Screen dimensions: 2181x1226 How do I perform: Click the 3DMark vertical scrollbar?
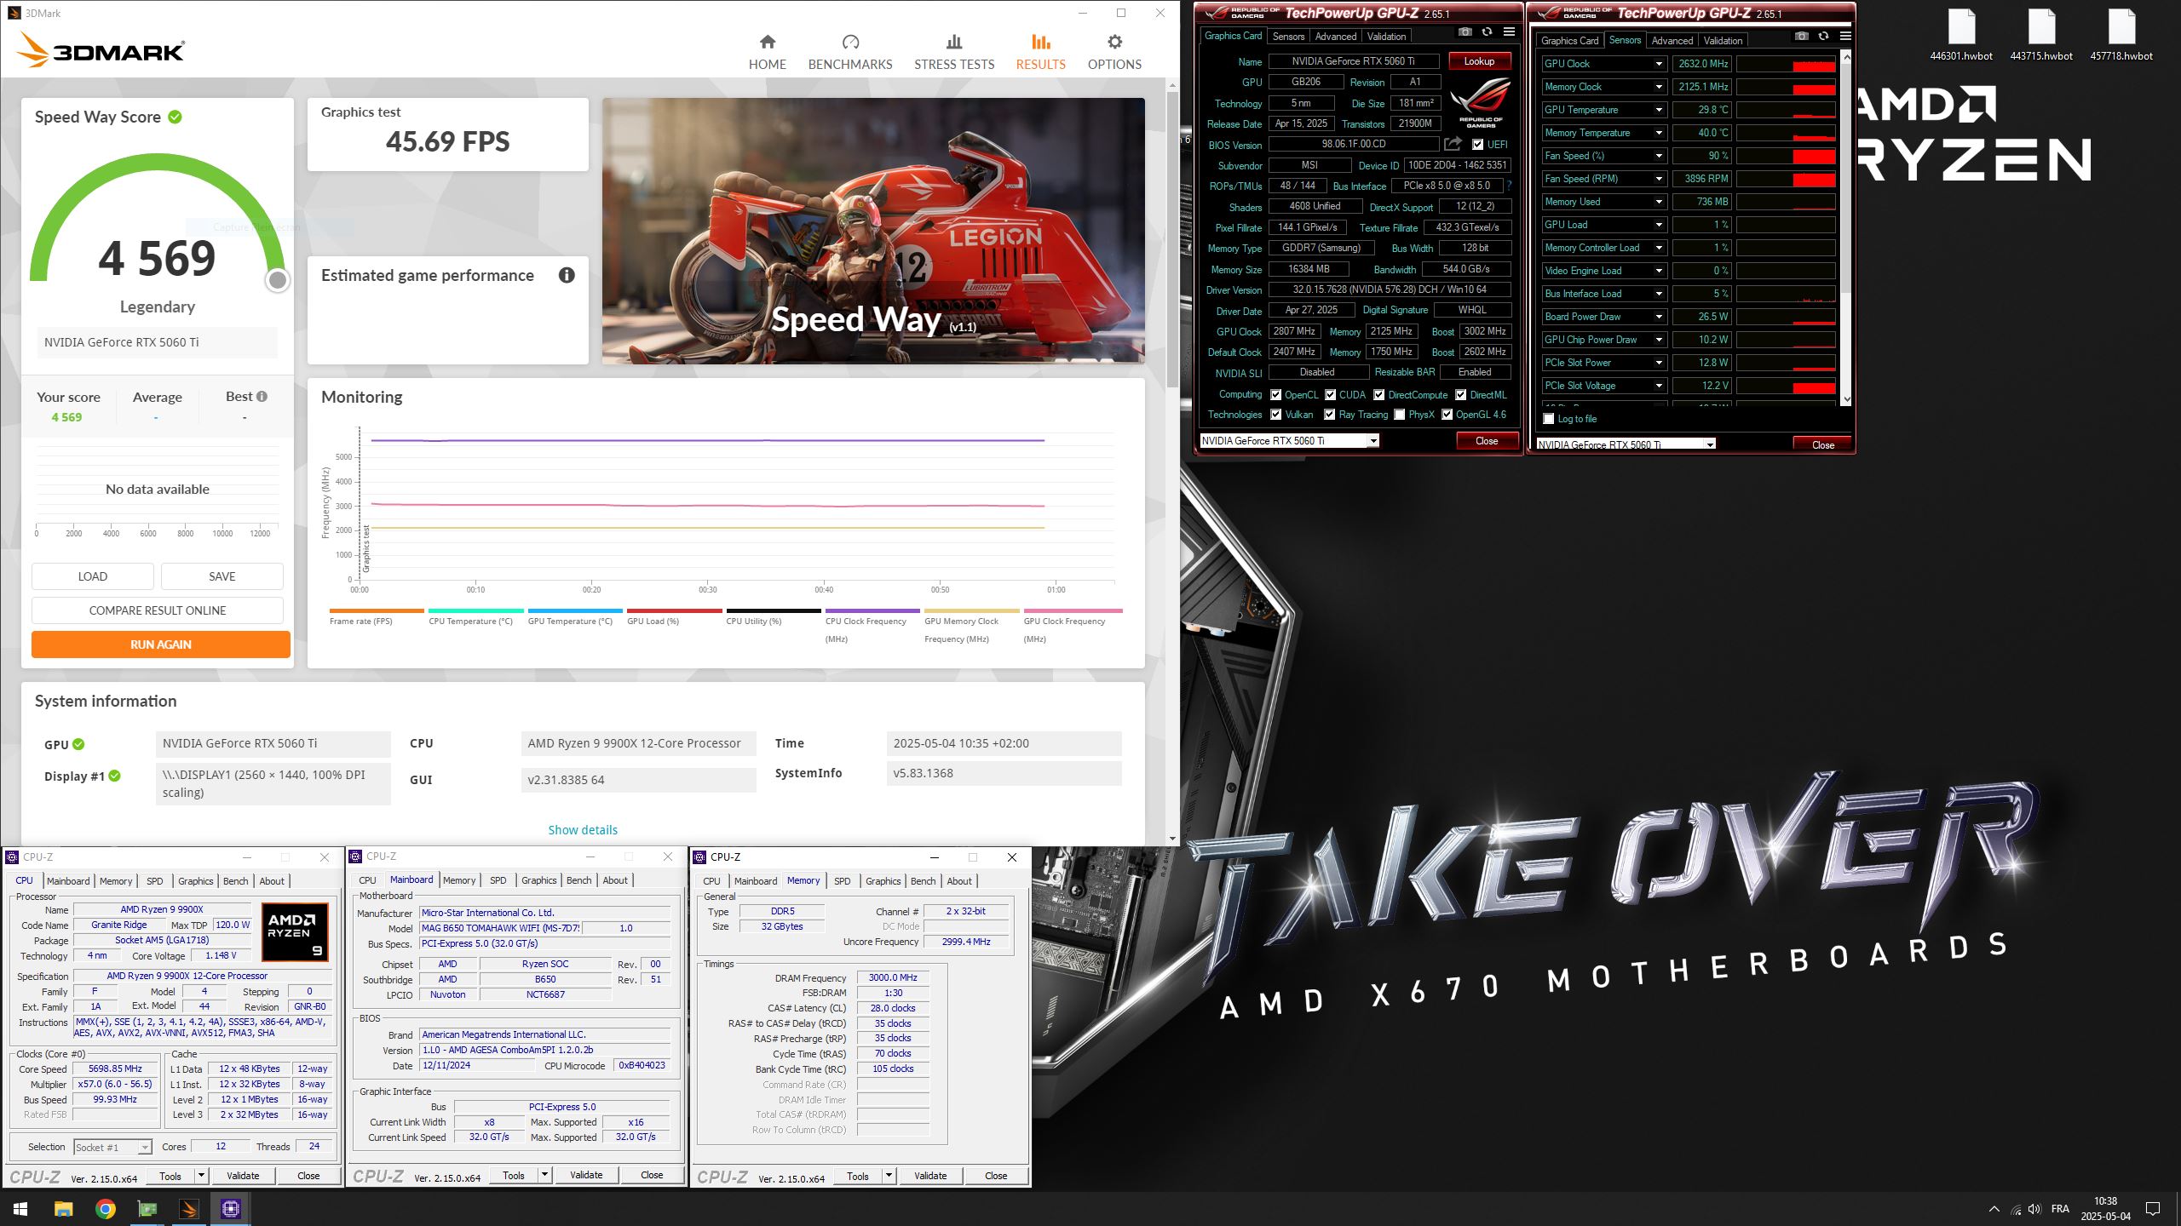(1172, 238)
